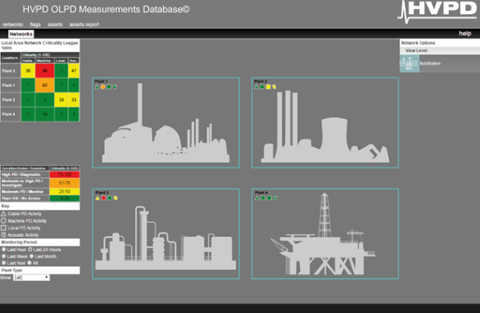Click Plant 3 green local PD square
Screen dimensions: 480x313
click(x=110, y=198)
